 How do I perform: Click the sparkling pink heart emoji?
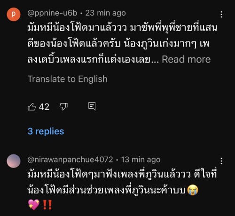point(34,205)
